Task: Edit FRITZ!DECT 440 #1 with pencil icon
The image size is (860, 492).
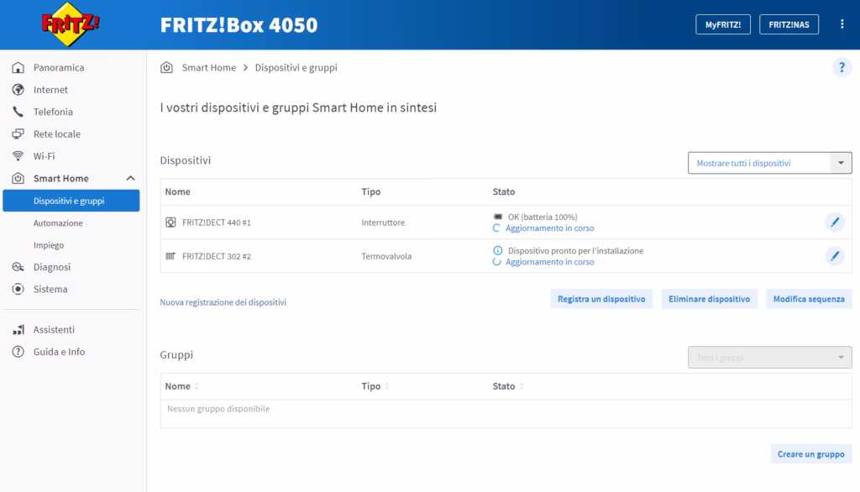Action: tap(835, 222)
